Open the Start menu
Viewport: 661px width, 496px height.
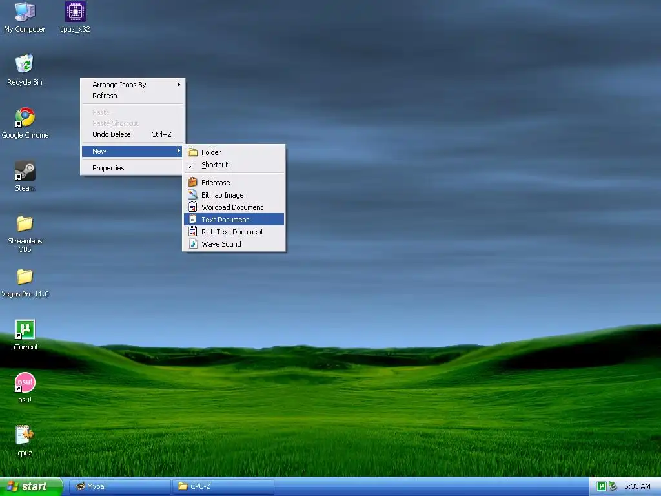(x=31, y=486)
